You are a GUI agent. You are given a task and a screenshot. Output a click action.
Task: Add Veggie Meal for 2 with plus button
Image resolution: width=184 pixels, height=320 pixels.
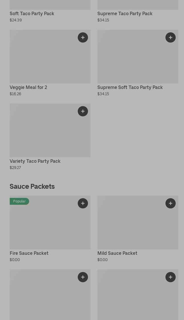click(83, 37)
